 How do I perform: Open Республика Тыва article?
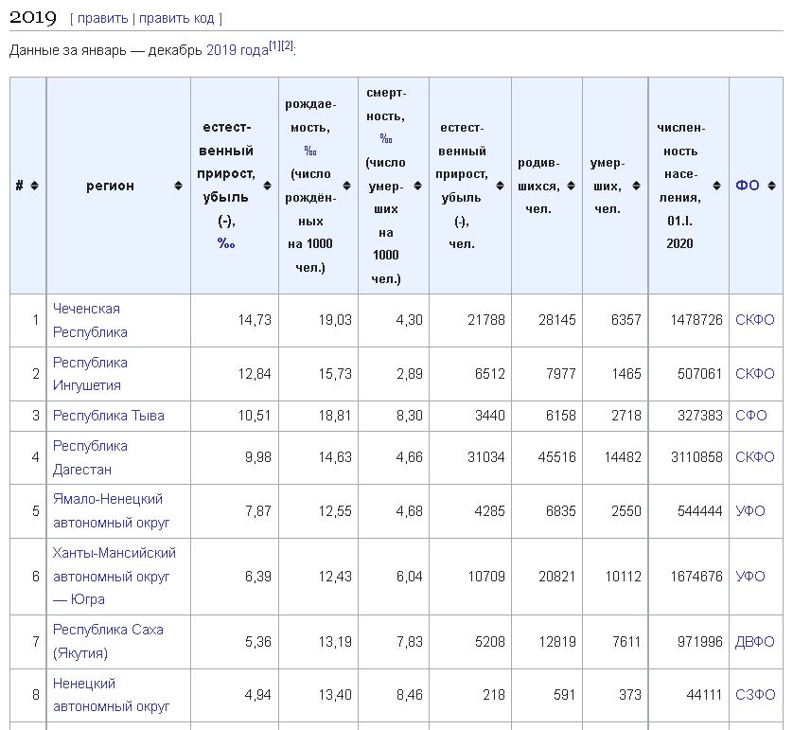pos(109,416)
